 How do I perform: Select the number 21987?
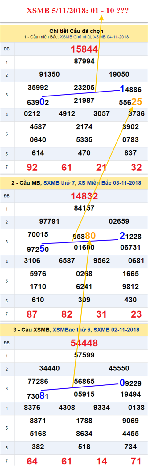[84, 100]
